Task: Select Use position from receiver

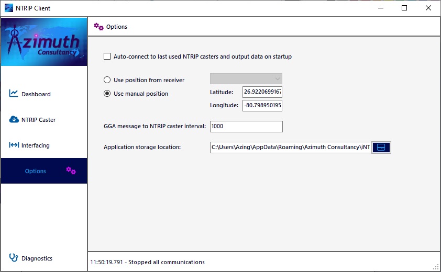Action: point(107,80)
